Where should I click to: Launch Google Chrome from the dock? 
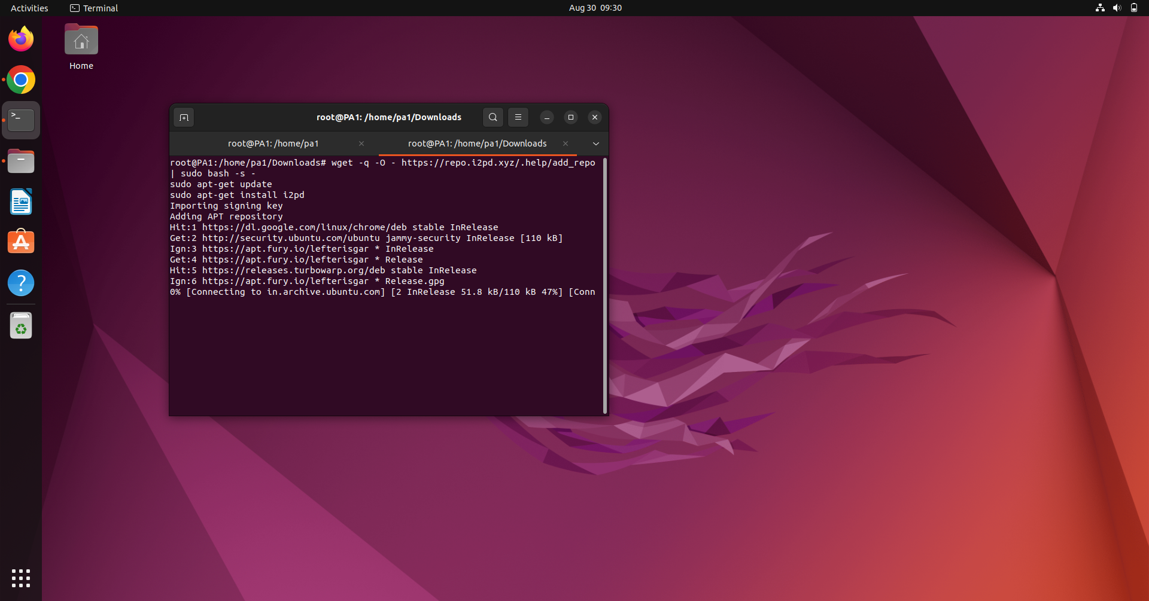21,80
